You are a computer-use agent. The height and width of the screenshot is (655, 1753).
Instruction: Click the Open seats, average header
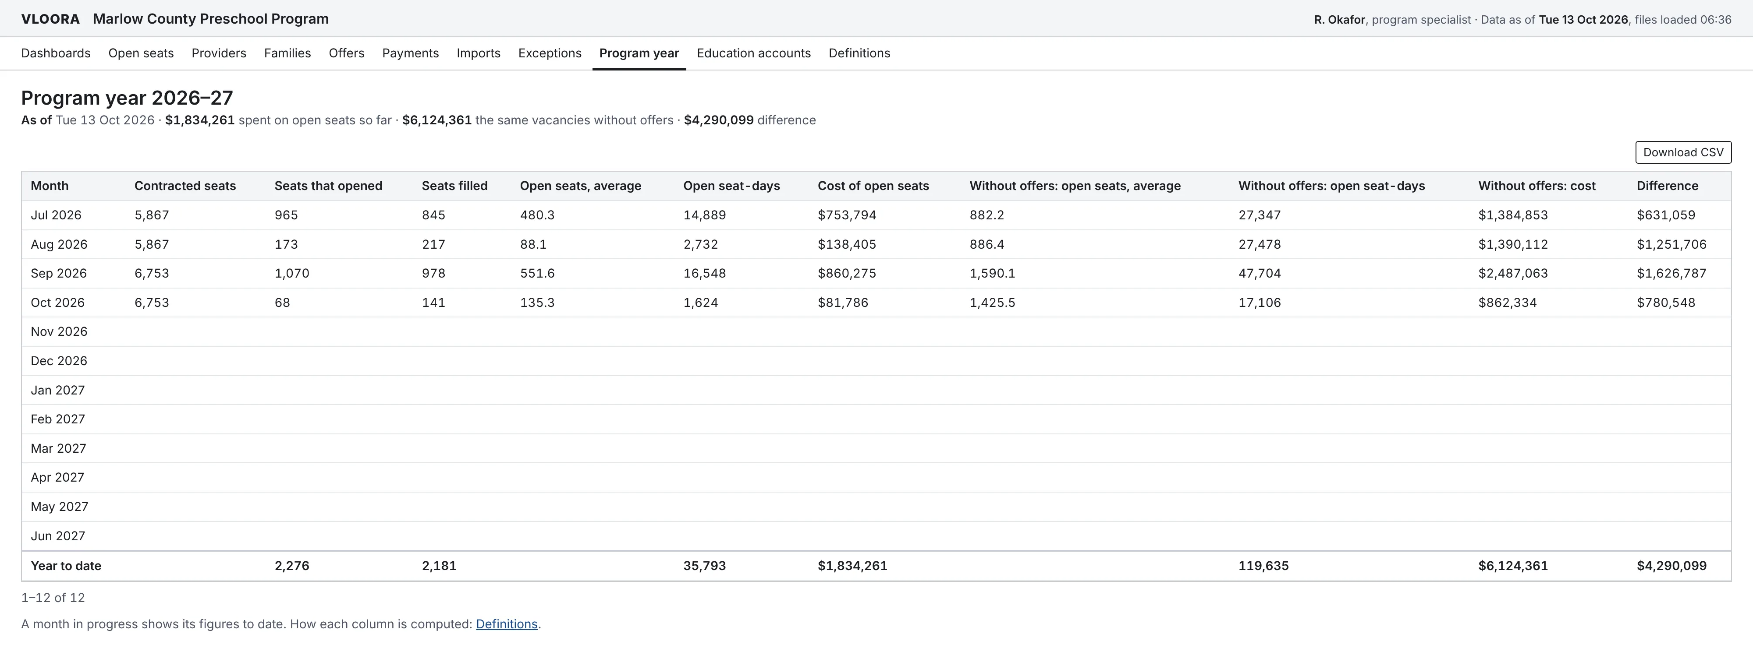581,186
